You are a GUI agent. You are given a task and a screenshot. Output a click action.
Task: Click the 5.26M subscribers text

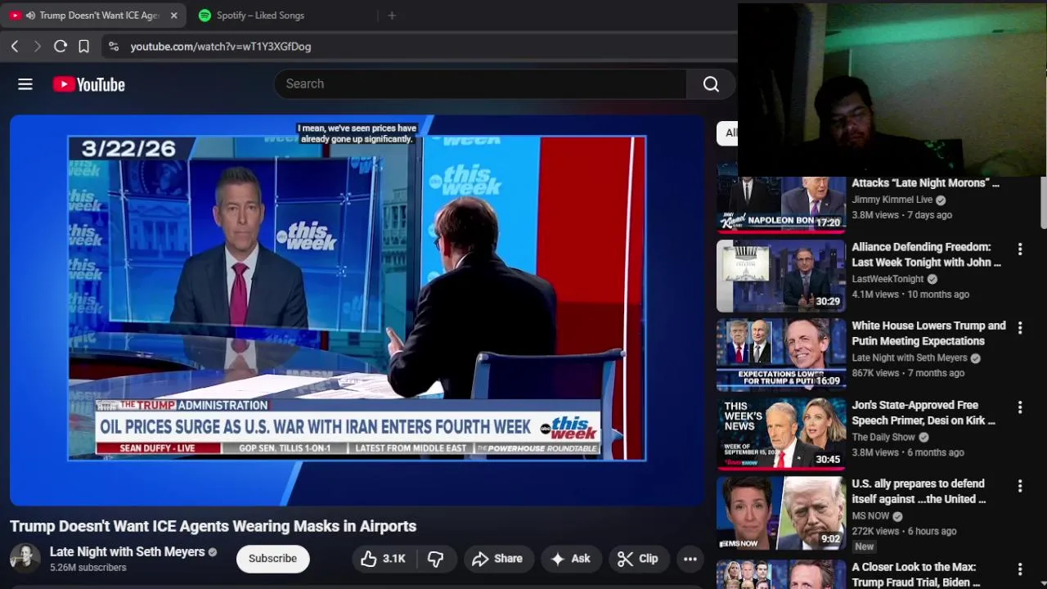88,568
